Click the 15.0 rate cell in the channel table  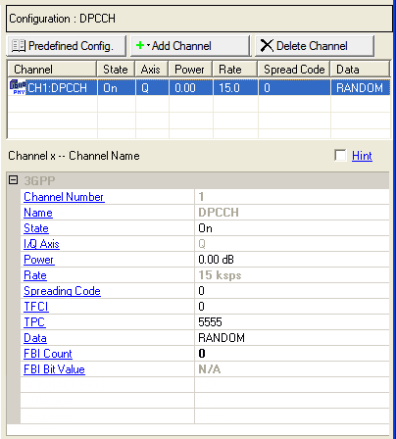click(x=235, y=88)
